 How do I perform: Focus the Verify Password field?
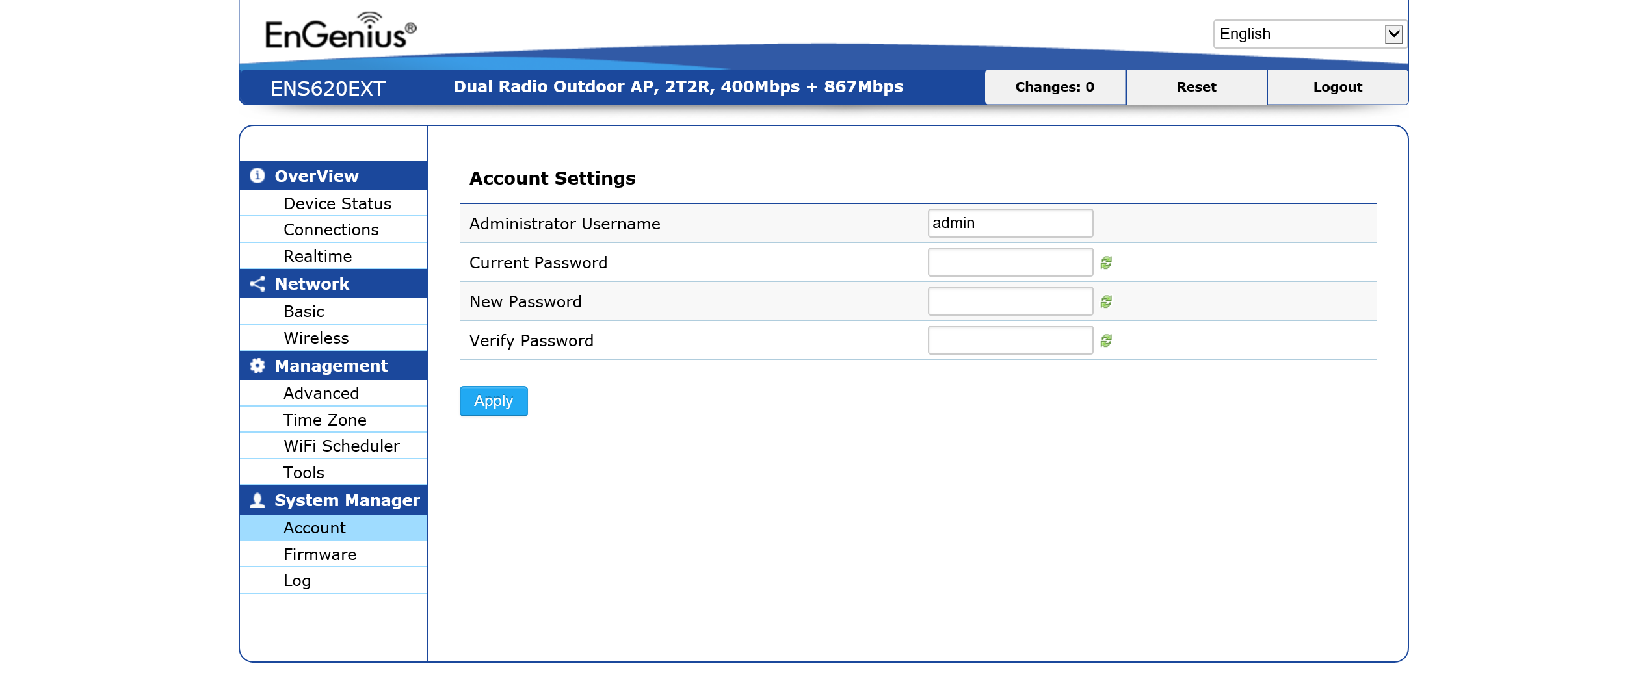(1010, 340)
